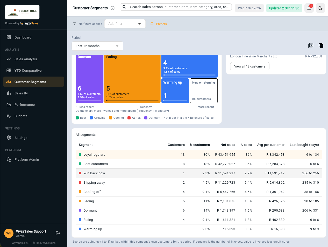
Task: Export the page as PDF
Action: tap(311, 46)
